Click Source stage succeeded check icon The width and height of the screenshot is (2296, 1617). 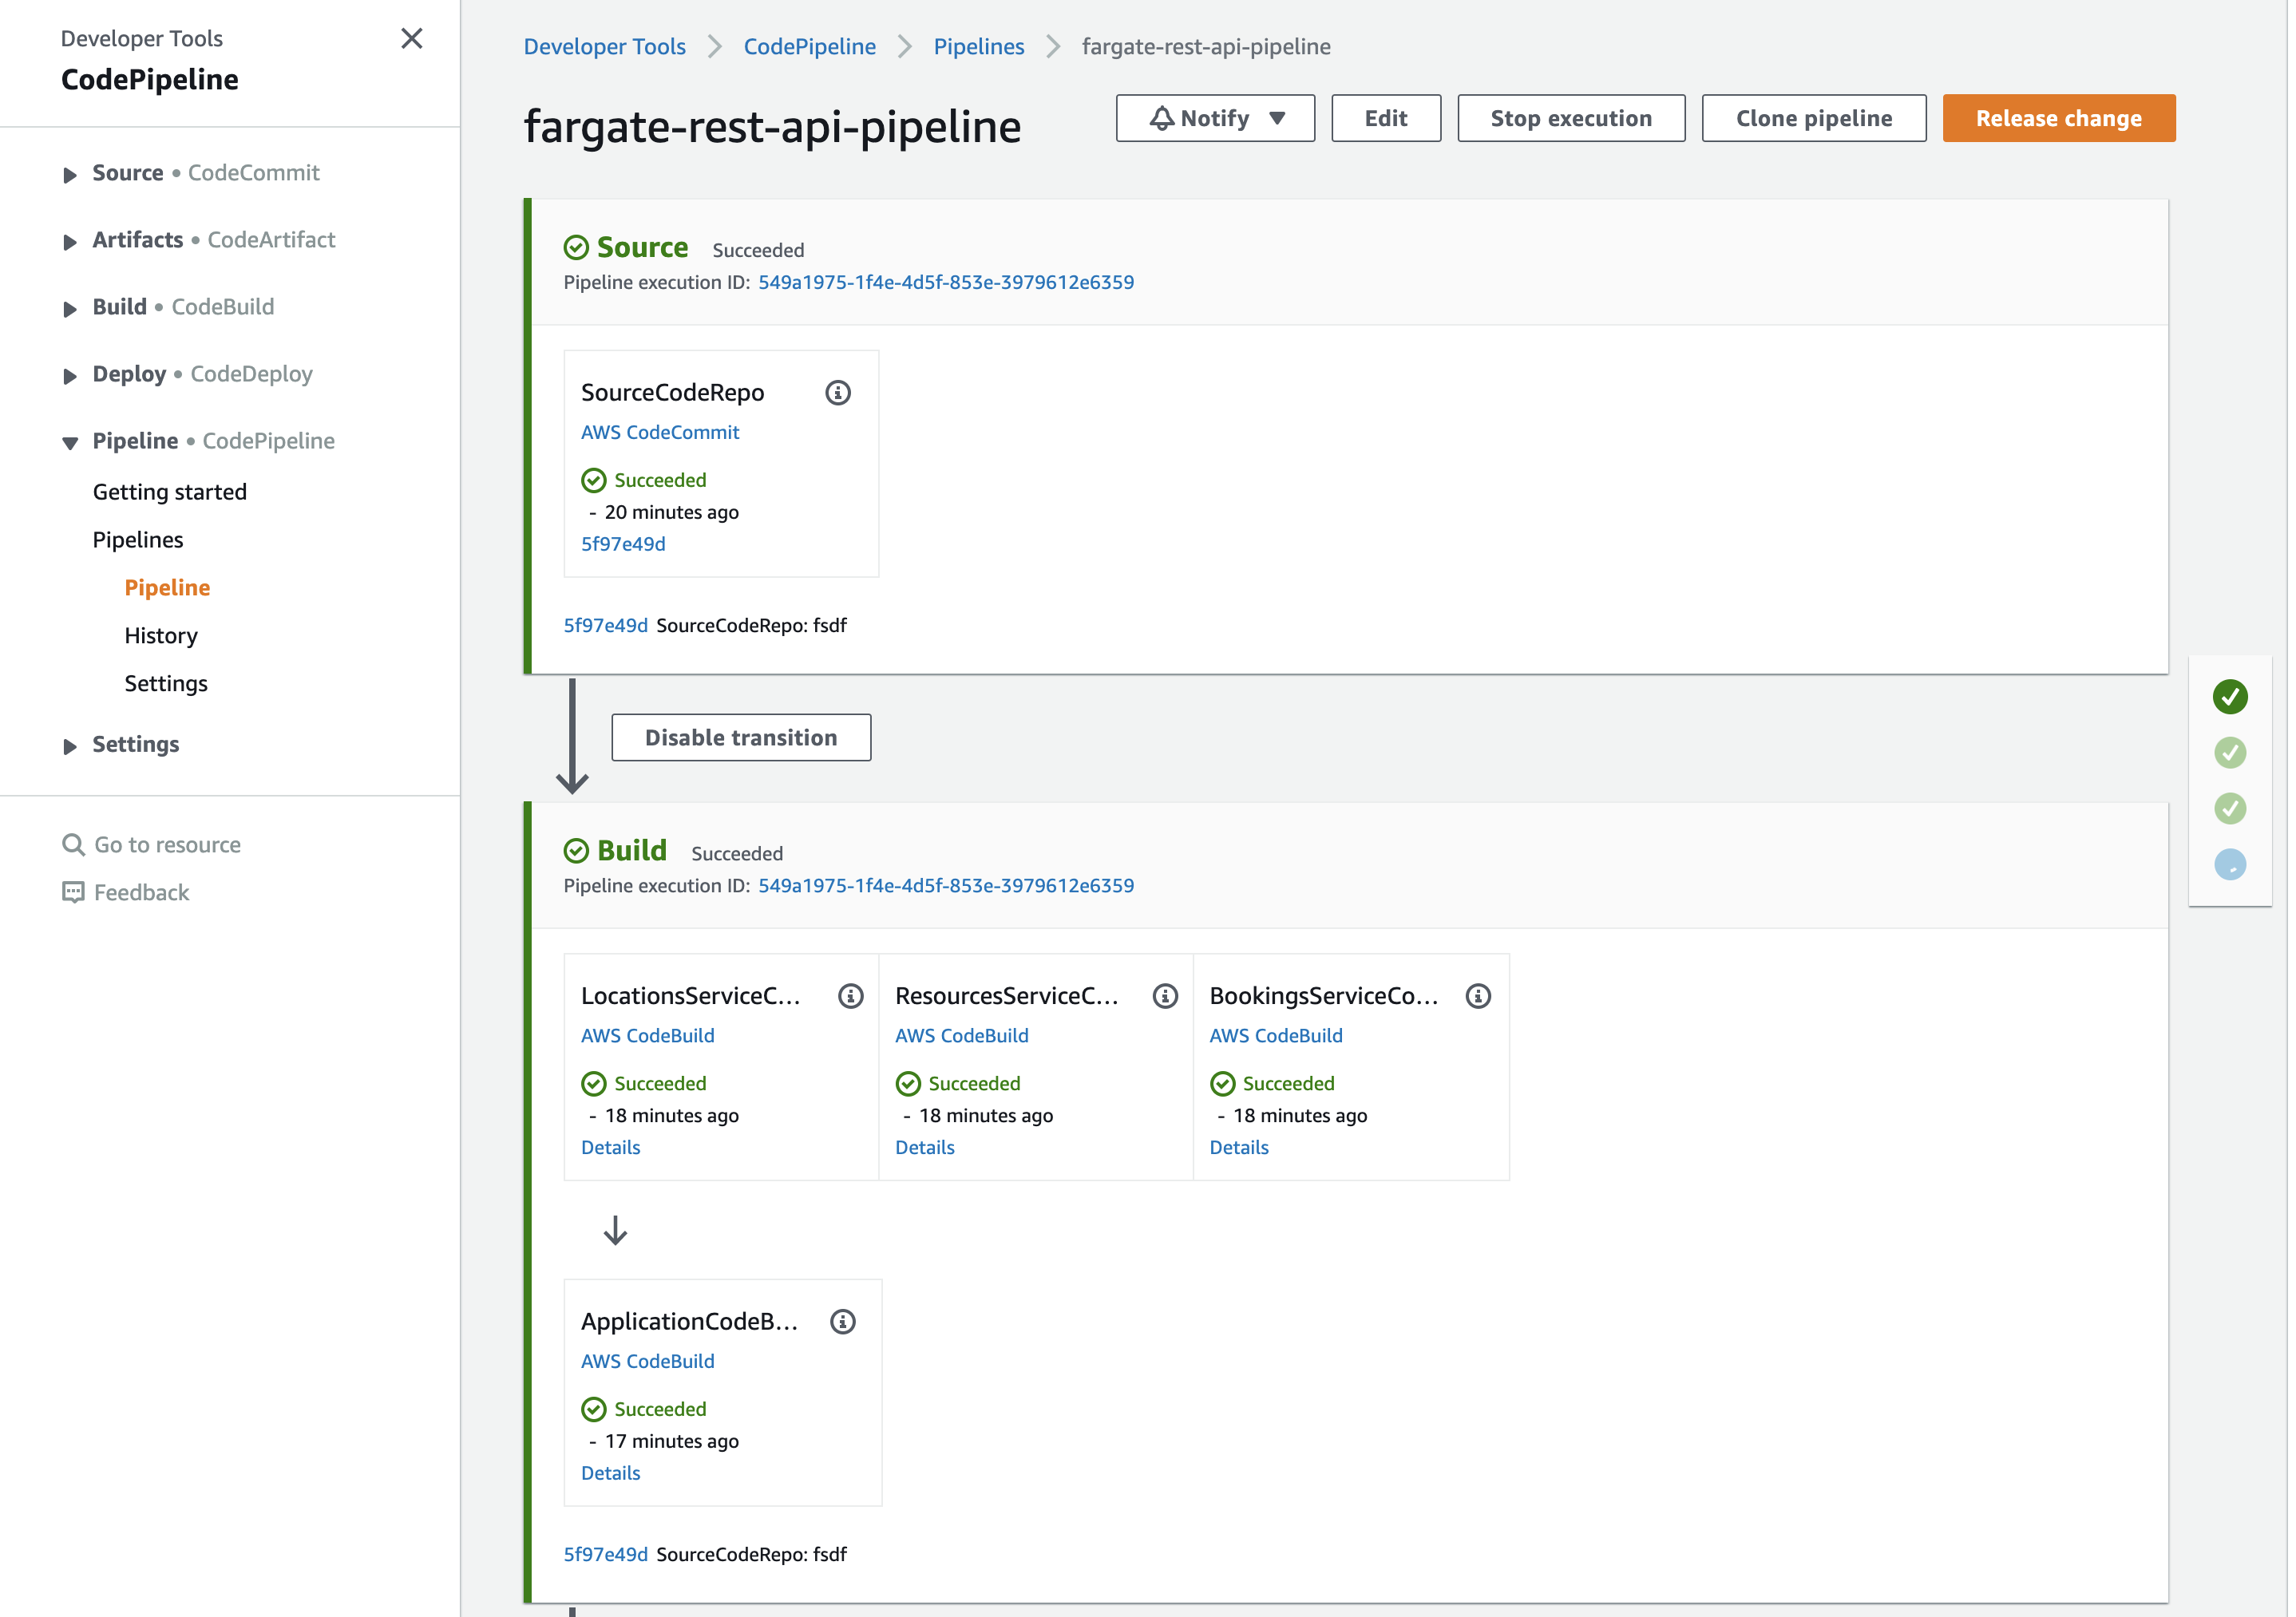(x=576, y=247)
